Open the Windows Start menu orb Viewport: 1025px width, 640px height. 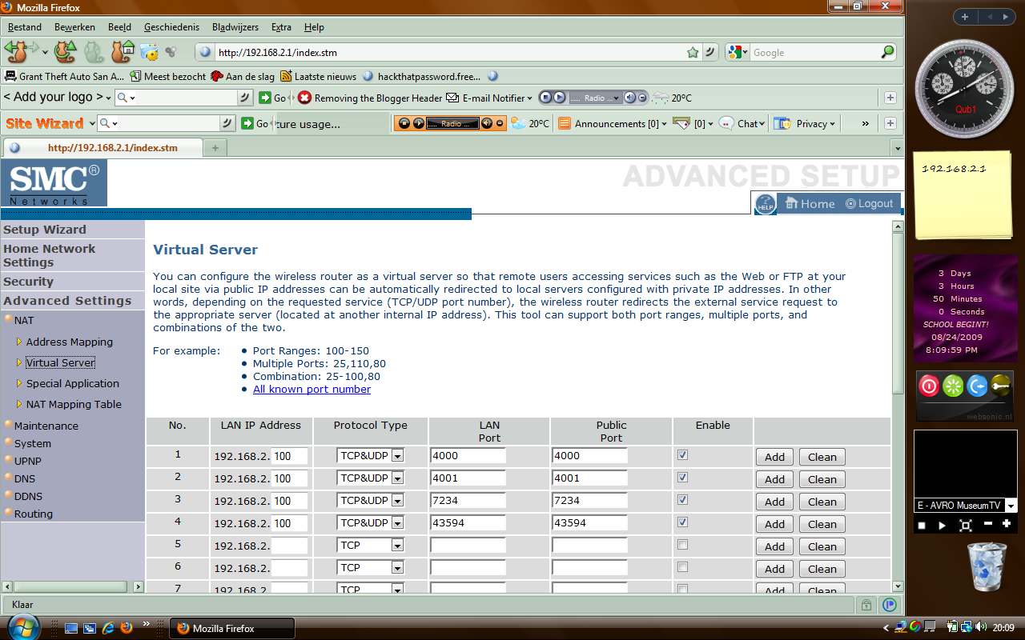(22, 628)
